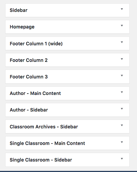Screen dimensions: 137x172
Task: Expand the Footer Column 3 arrow
Action: (x=122, y=76)
